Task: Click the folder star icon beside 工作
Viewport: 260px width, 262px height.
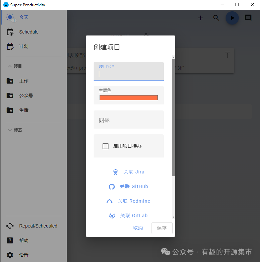Action: coord(10,81)
